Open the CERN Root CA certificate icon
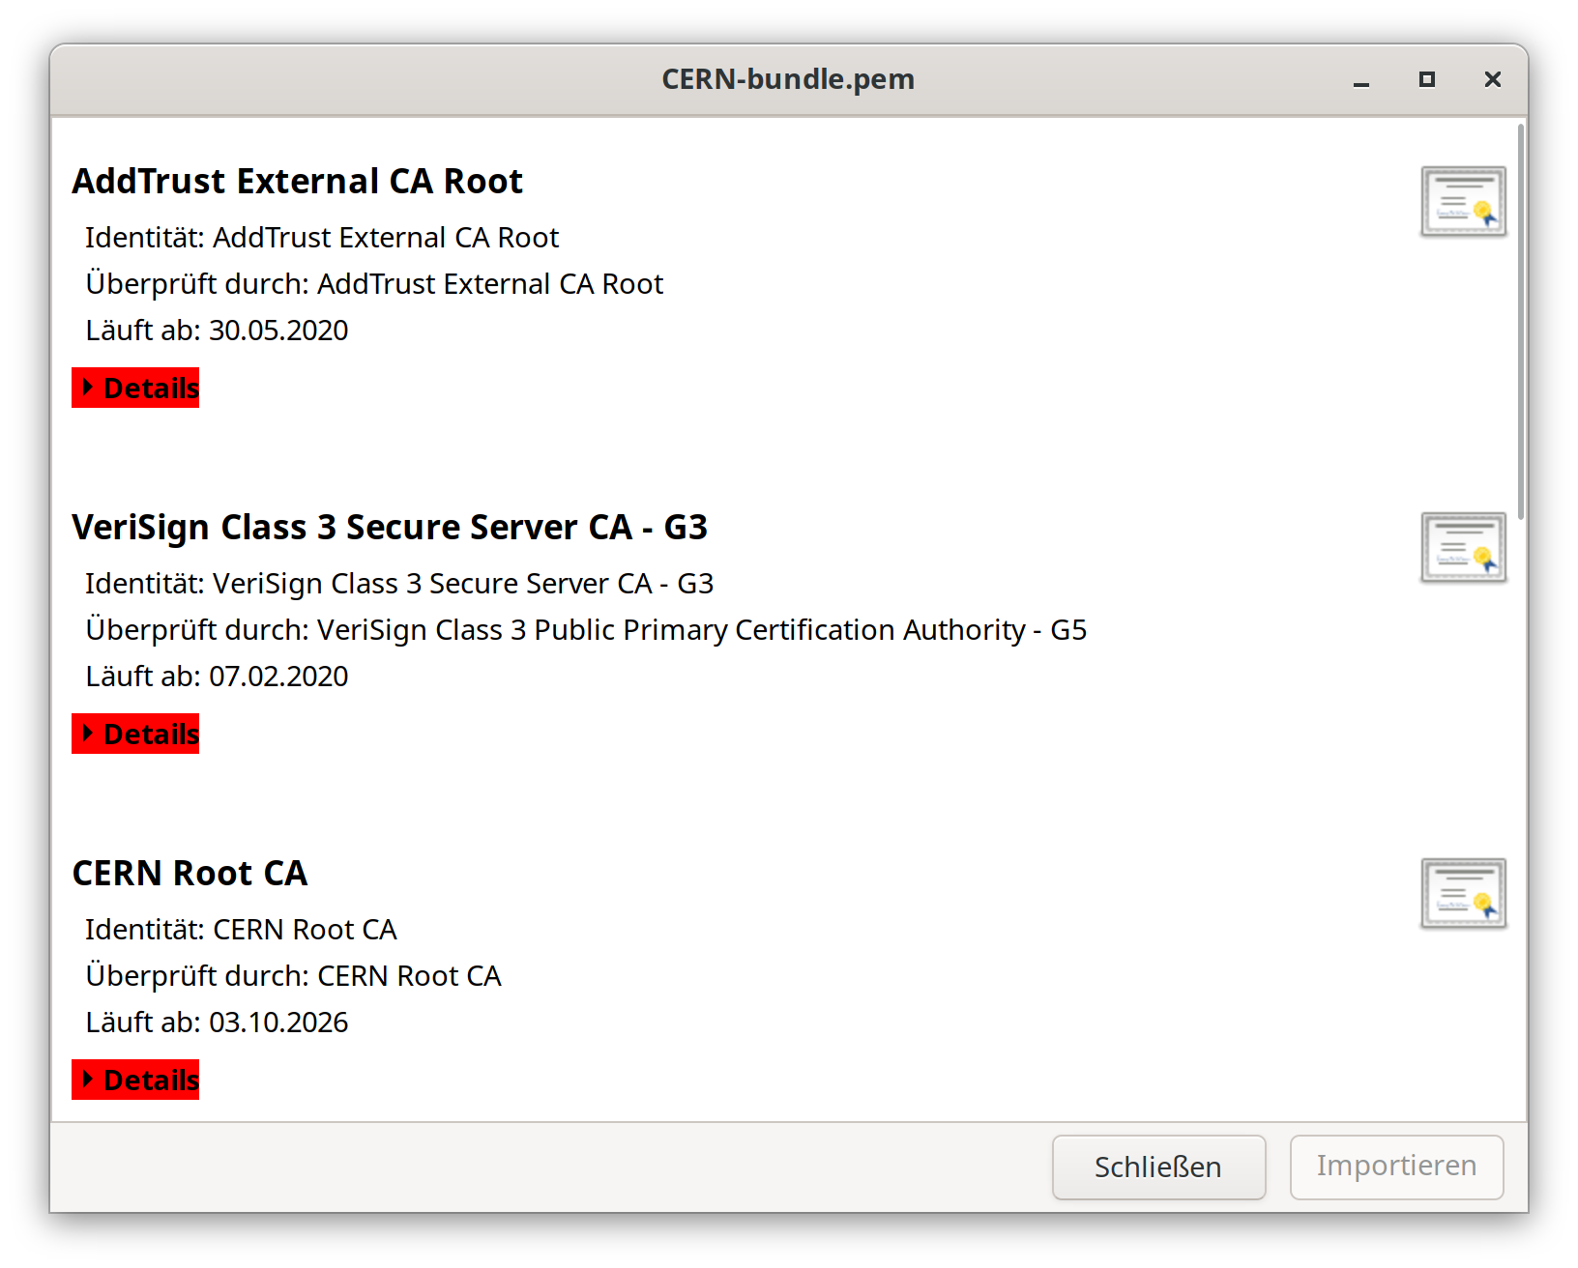1578x1268 pixels. pyautogui.click(x=1463, y=894)
